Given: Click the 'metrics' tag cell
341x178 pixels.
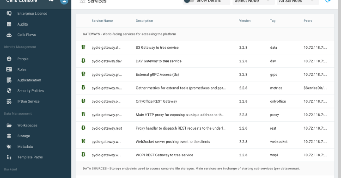Looking at the screenshot, I should pyautogui.click(x=276, y=88).
